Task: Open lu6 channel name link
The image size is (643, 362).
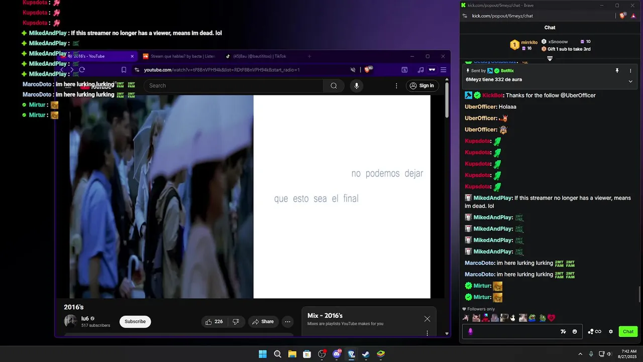Action: click(x=85, y=319)
